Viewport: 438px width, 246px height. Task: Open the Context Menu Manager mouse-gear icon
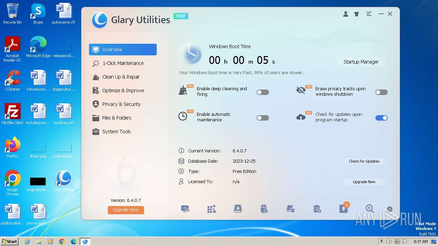point(264,209)
